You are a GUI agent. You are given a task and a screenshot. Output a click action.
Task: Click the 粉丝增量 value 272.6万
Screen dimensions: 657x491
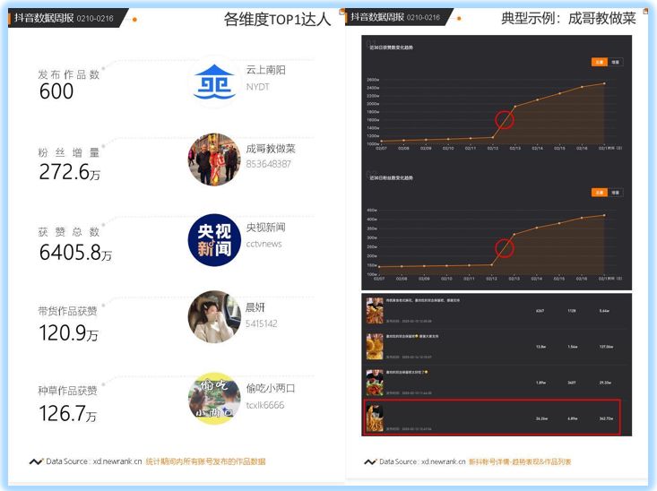[x=70, y=172]
